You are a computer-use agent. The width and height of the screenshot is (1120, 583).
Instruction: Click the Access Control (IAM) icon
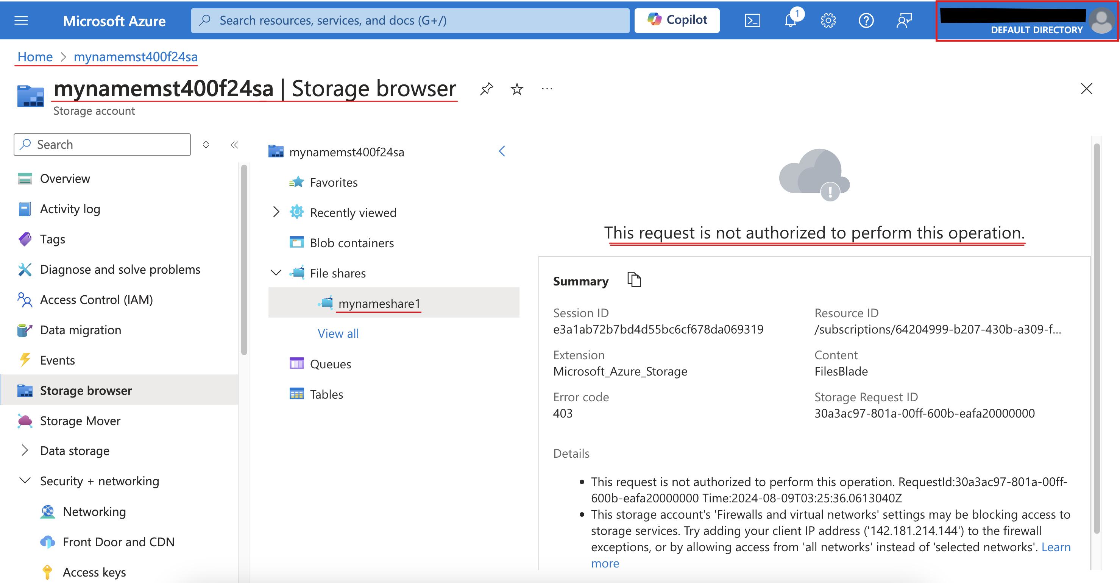(x=25, y=299)
